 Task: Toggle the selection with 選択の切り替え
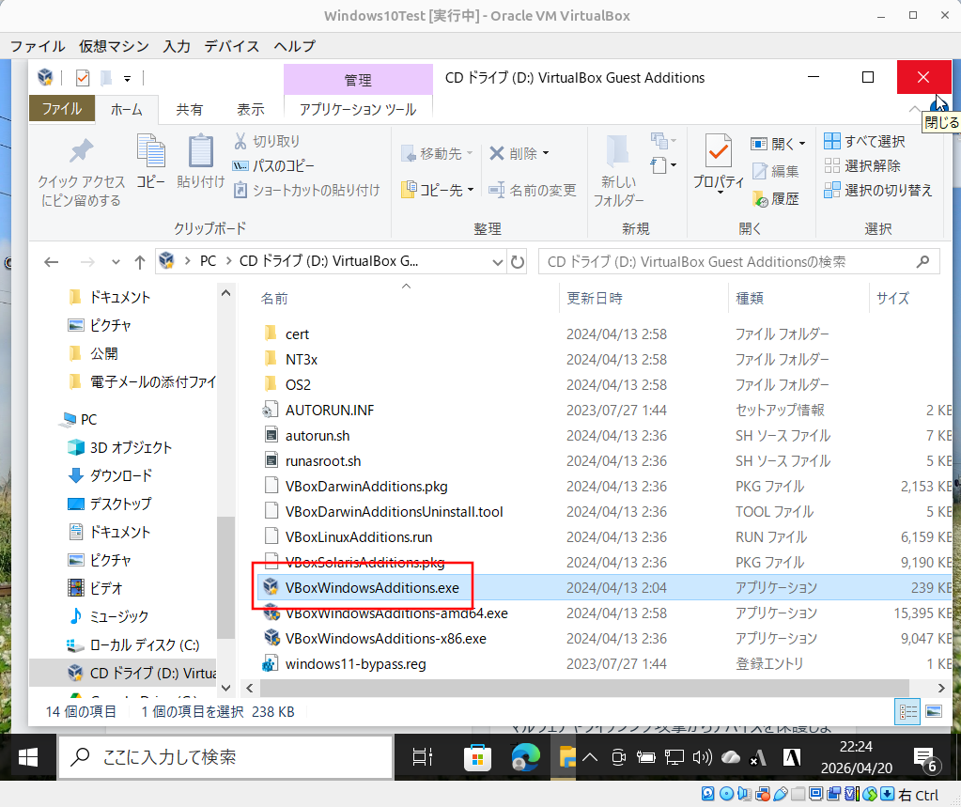coord(877,190)
